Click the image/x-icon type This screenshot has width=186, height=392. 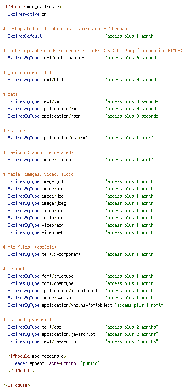pos(56,160)
